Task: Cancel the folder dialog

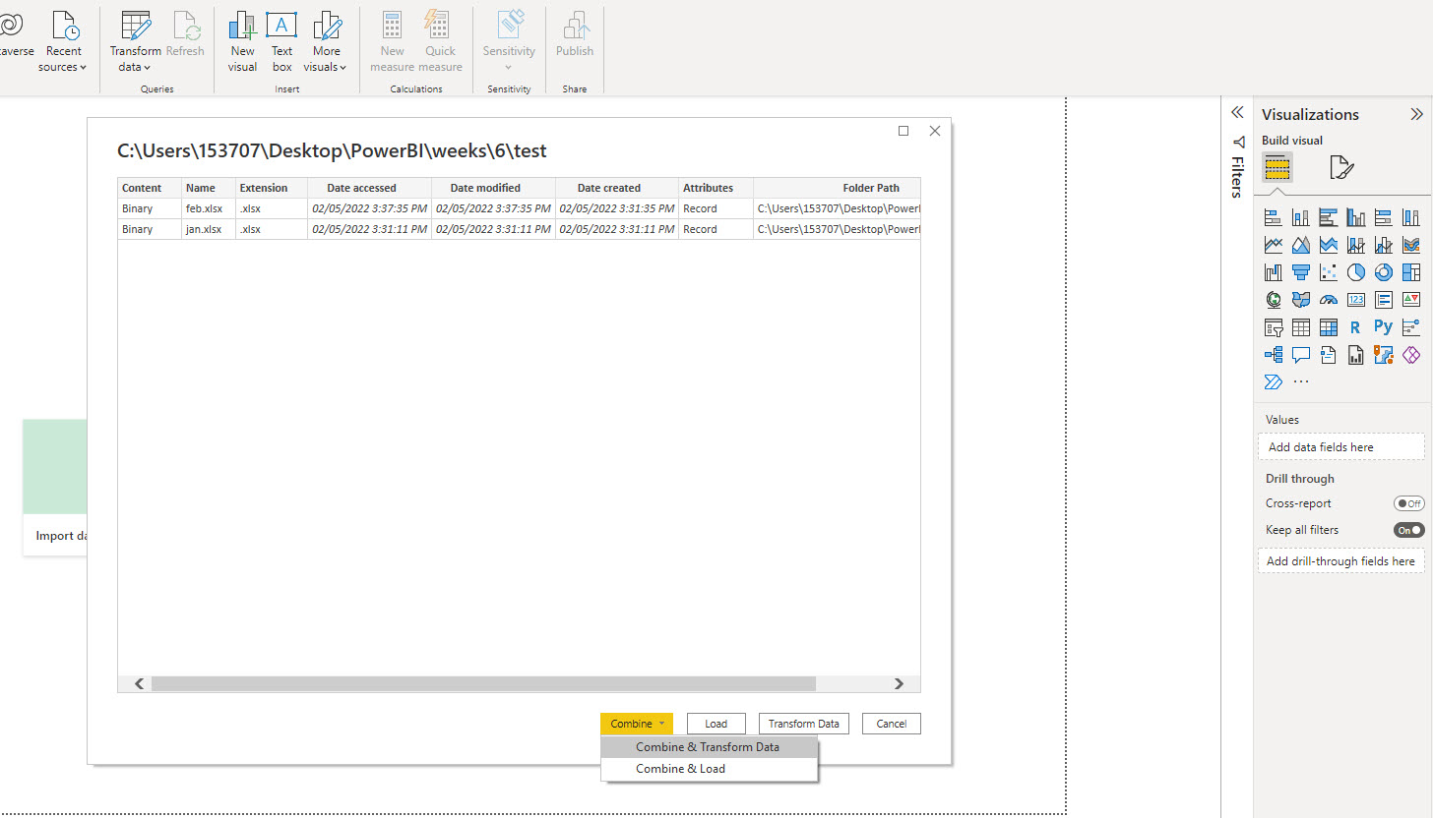Action: coord(892,724)
